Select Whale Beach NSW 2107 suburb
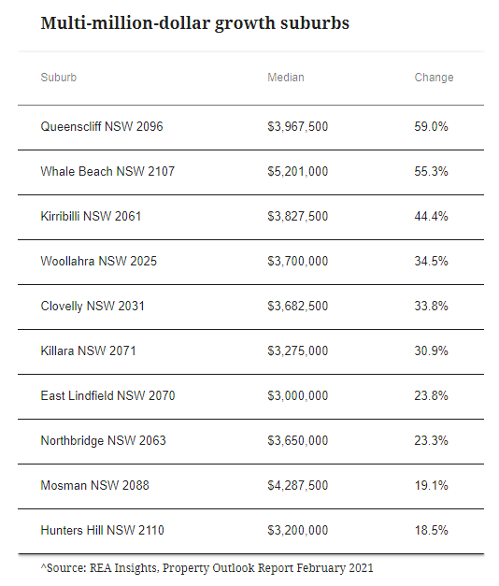 coord(107,171)
